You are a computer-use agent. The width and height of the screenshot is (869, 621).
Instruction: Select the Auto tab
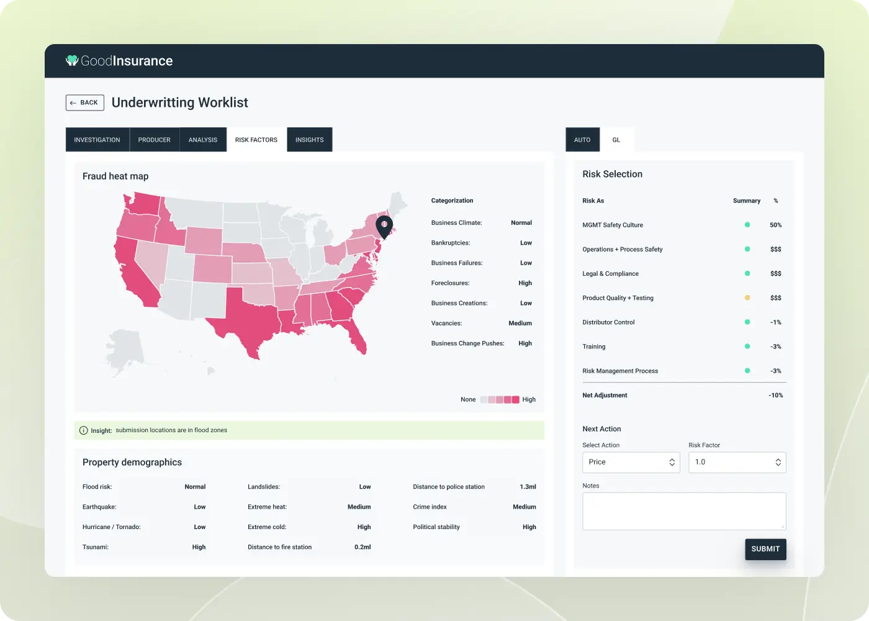click(x=582, y=140)
